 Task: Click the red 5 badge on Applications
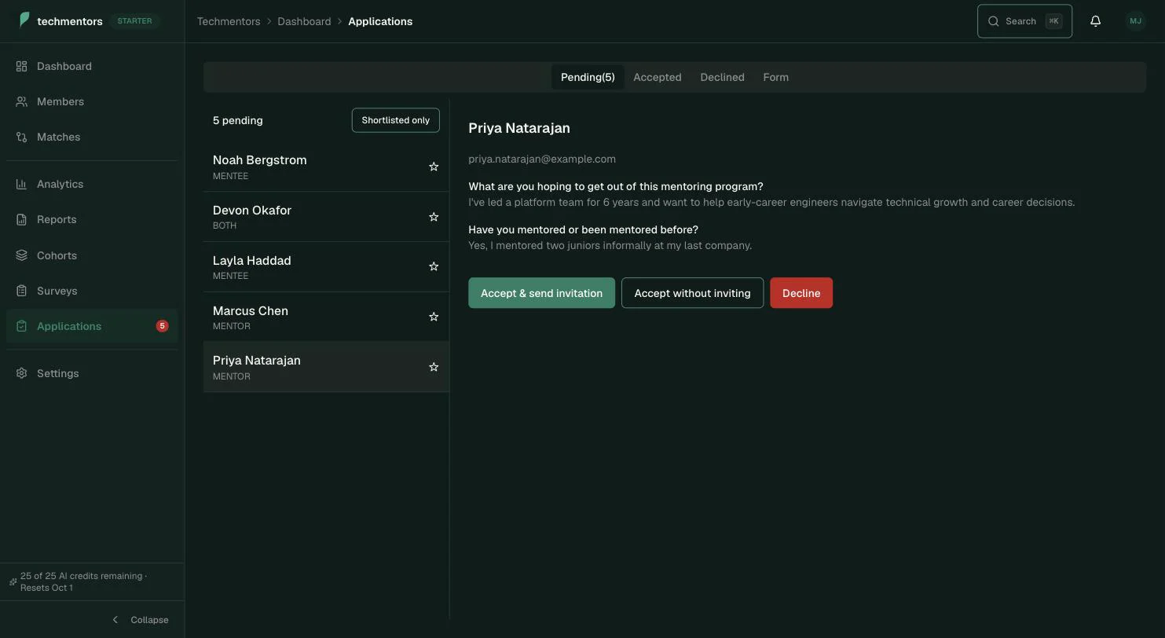(x=163, y=326)
